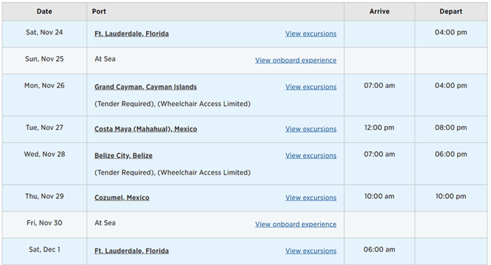Click the Date column header
The image size is (491, 265).
(x=44, y=11)
